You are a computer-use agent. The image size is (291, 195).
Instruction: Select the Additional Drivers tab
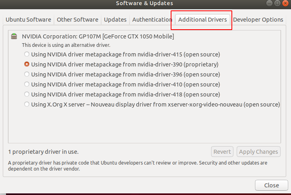point(203,19)
